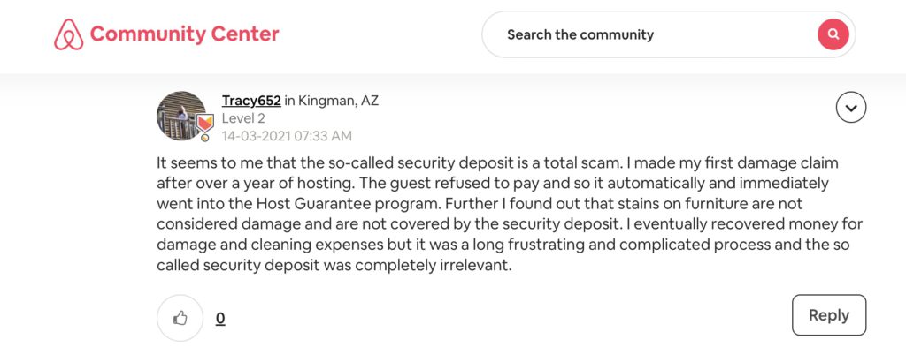
Task: Click the Level 2 label
Action: point(243,118)
